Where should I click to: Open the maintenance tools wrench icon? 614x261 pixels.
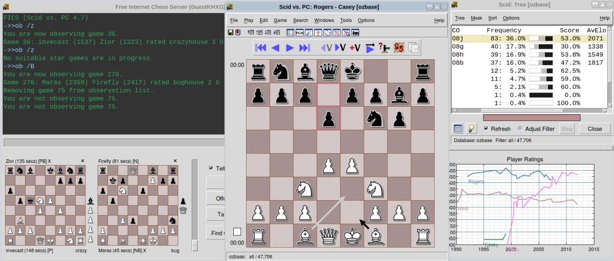[309, 33]
